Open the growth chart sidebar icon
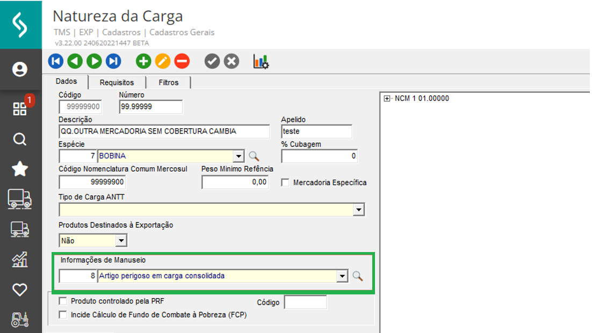 point(20,260)
